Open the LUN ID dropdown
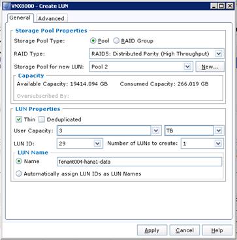 tap(97, 143)
